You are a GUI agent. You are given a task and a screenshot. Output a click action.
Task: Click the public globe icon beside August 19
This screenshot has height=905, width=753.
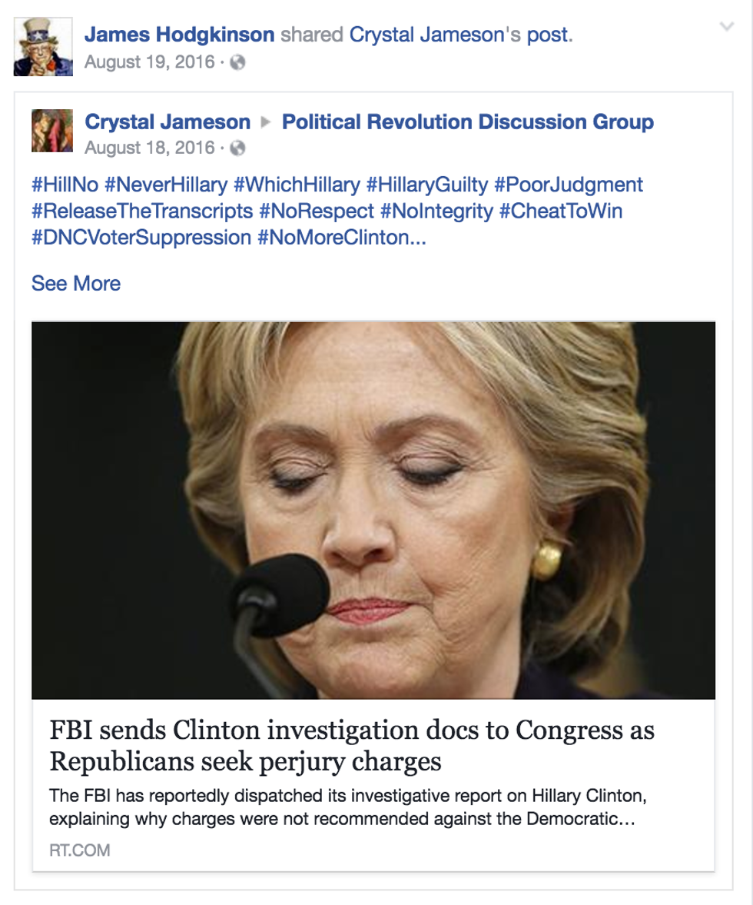coord(237,62)
